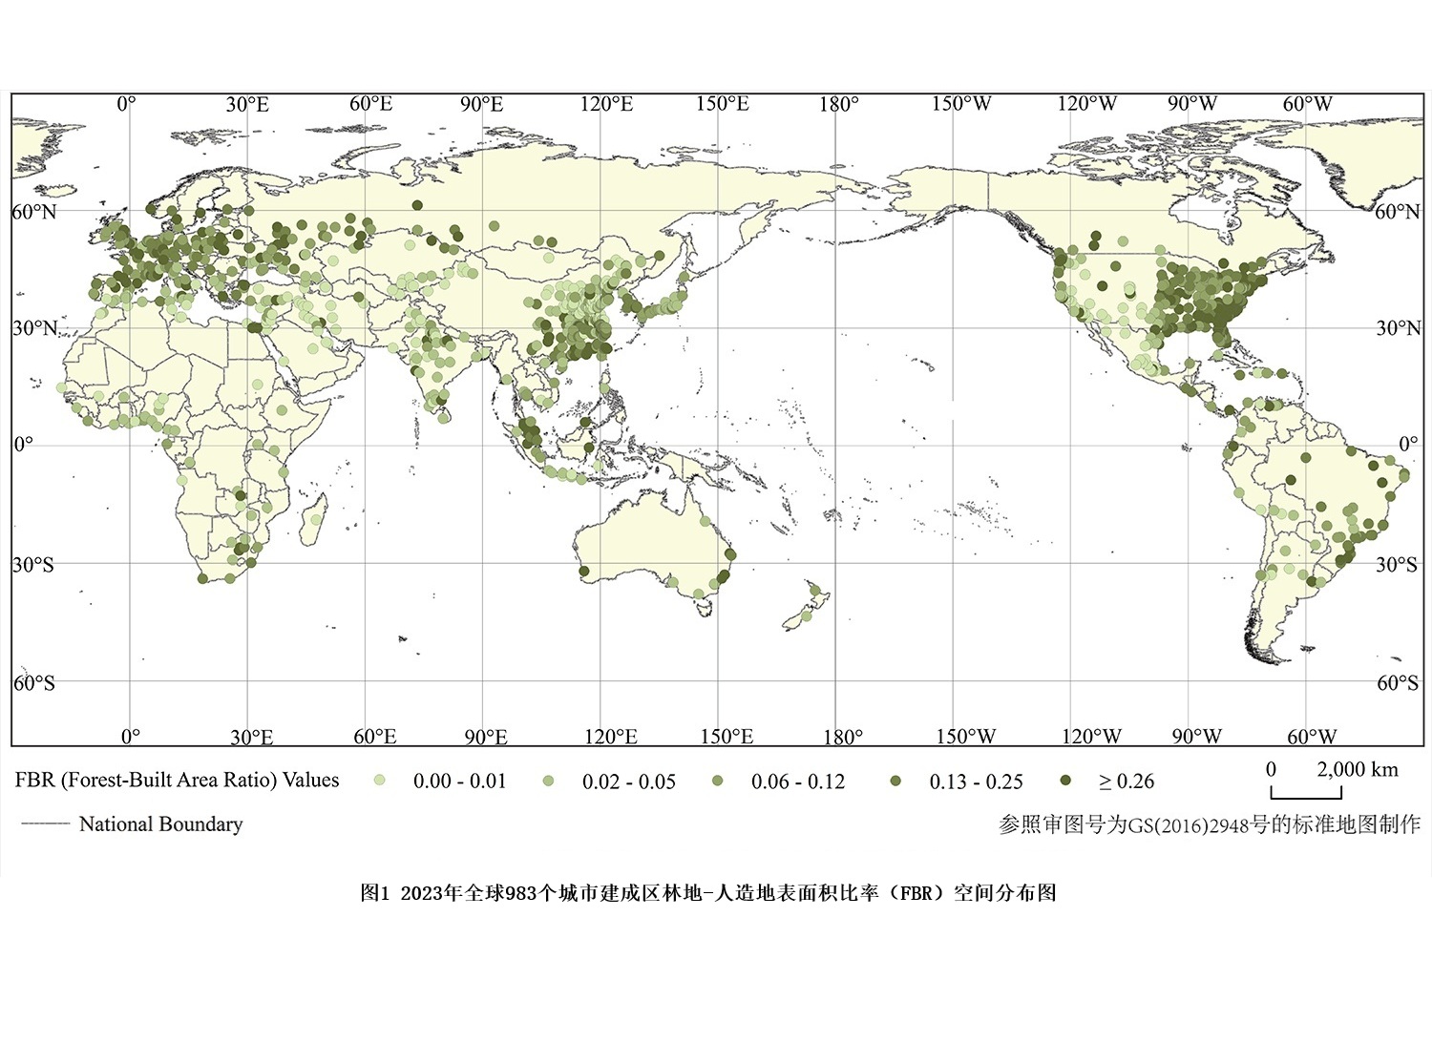This screenshot has height=1042, width=1432.
Task: Click the ≥ 0.26 legend dot
Action: [x=1065, y=781]
